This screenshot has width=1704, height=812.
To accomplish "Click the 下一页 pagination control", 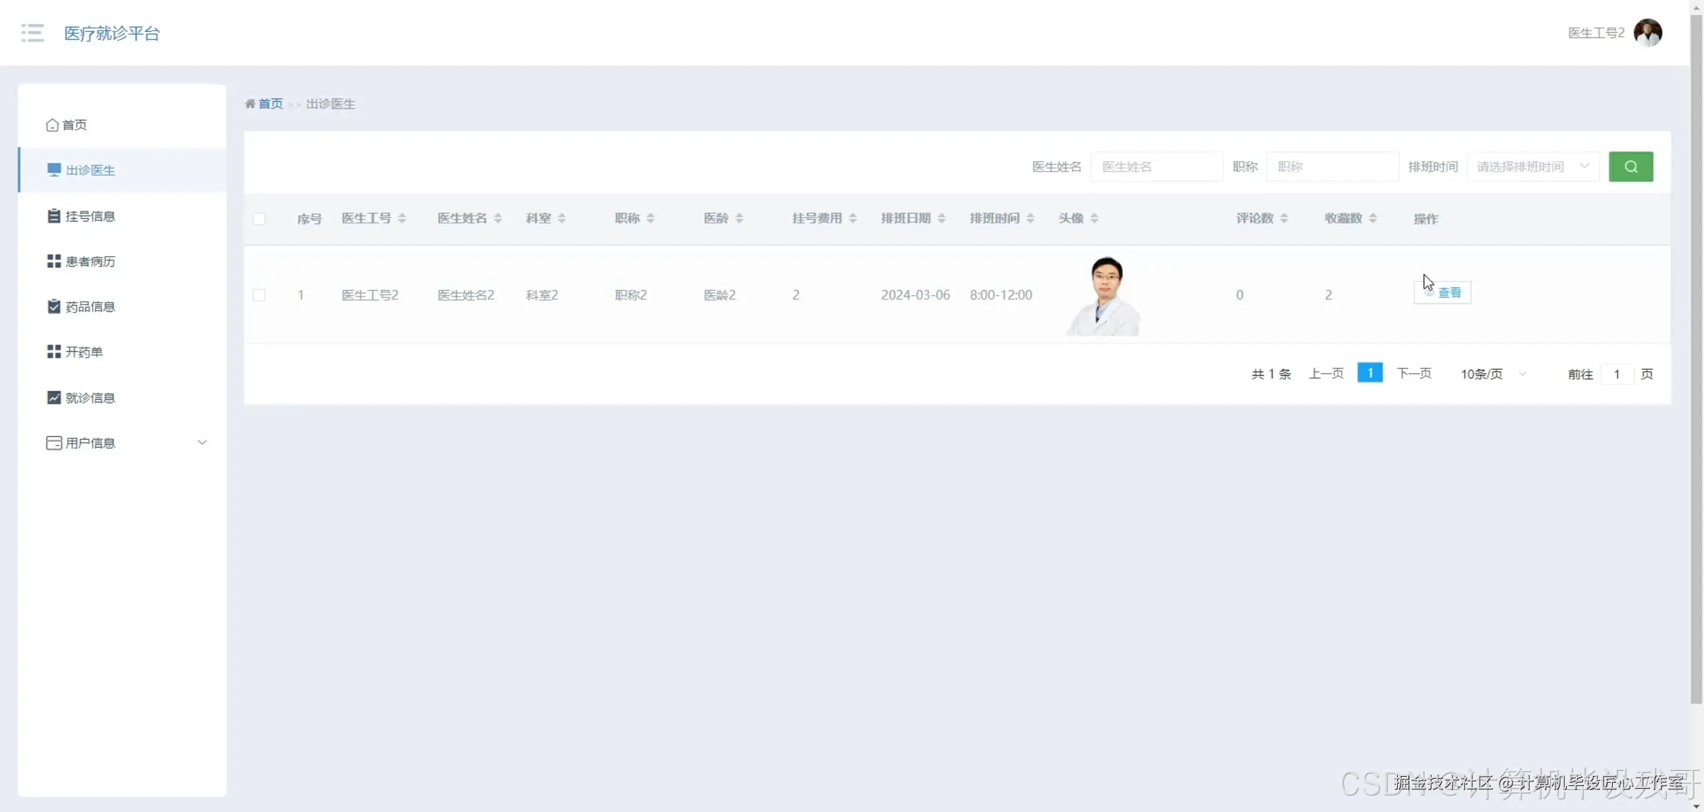I will click(1413, 372).
